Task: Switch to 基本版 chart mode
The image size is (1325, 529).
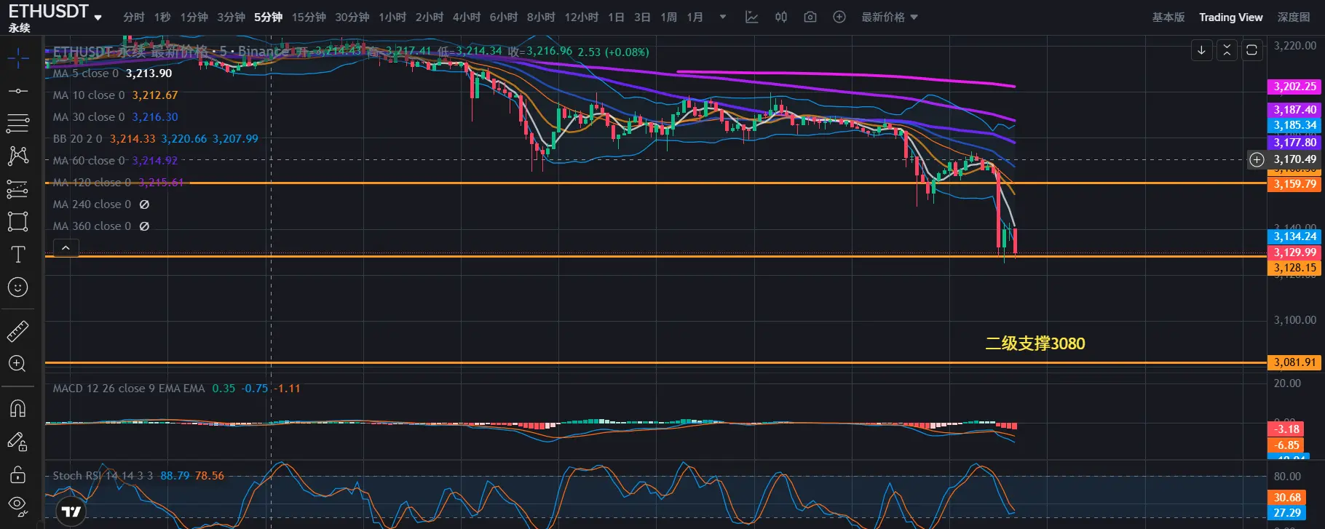Action: coord(1168,17)
